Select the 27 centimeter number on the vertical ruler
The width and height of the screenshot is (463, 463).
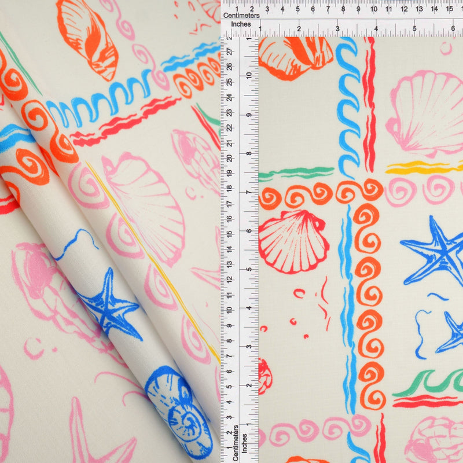point(229,52)
